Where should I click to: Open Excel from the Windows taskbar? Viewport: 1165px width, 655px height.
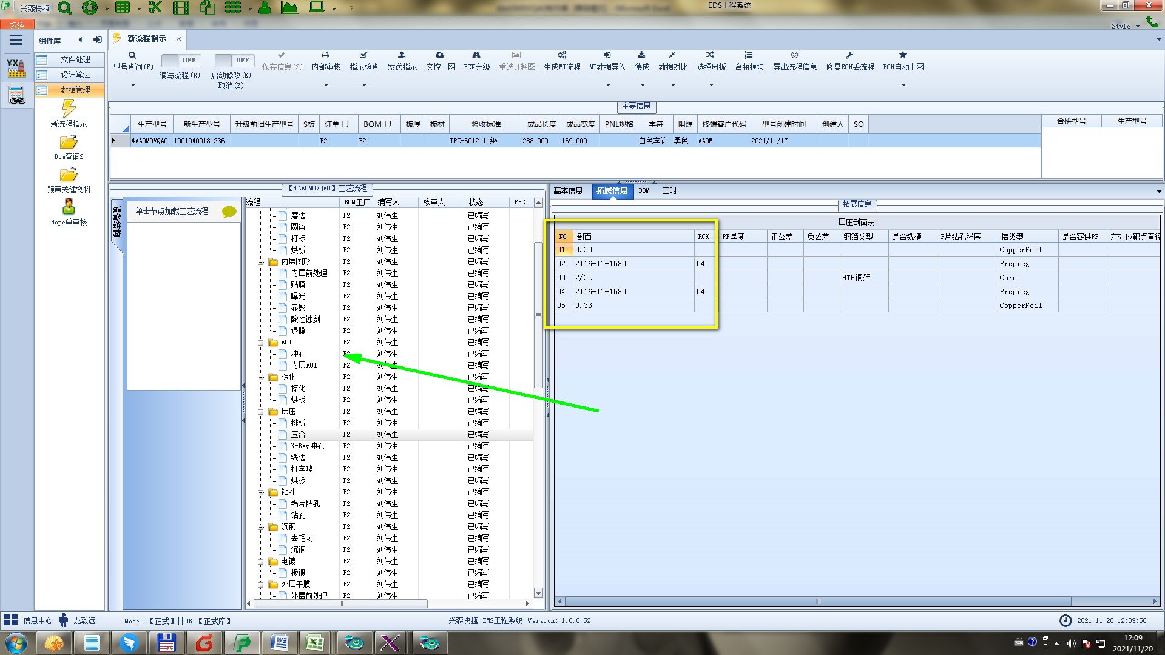315,643
